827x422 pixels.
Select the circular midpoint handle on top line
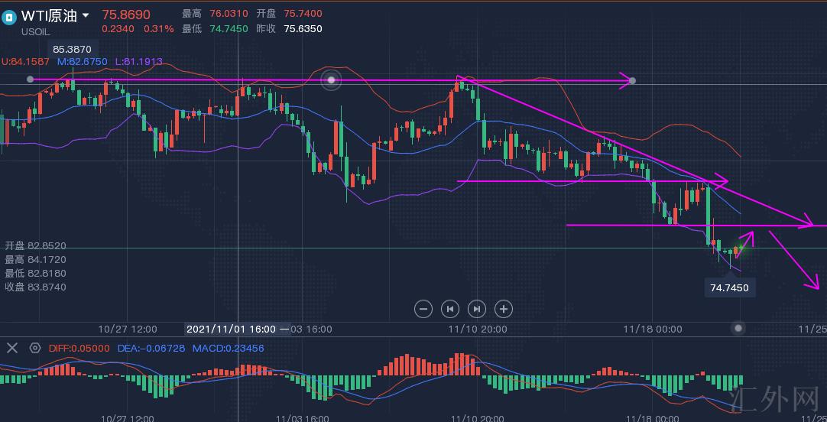(331, 80)
